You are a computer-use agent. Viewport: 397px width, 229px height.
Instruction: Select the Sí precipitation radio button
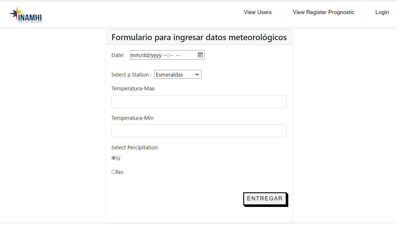coord(114,158)
